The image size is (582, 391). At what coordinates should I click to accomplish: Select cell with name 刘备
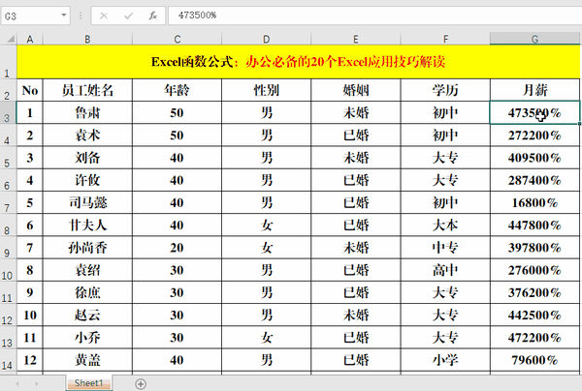(x=87, y=158)
